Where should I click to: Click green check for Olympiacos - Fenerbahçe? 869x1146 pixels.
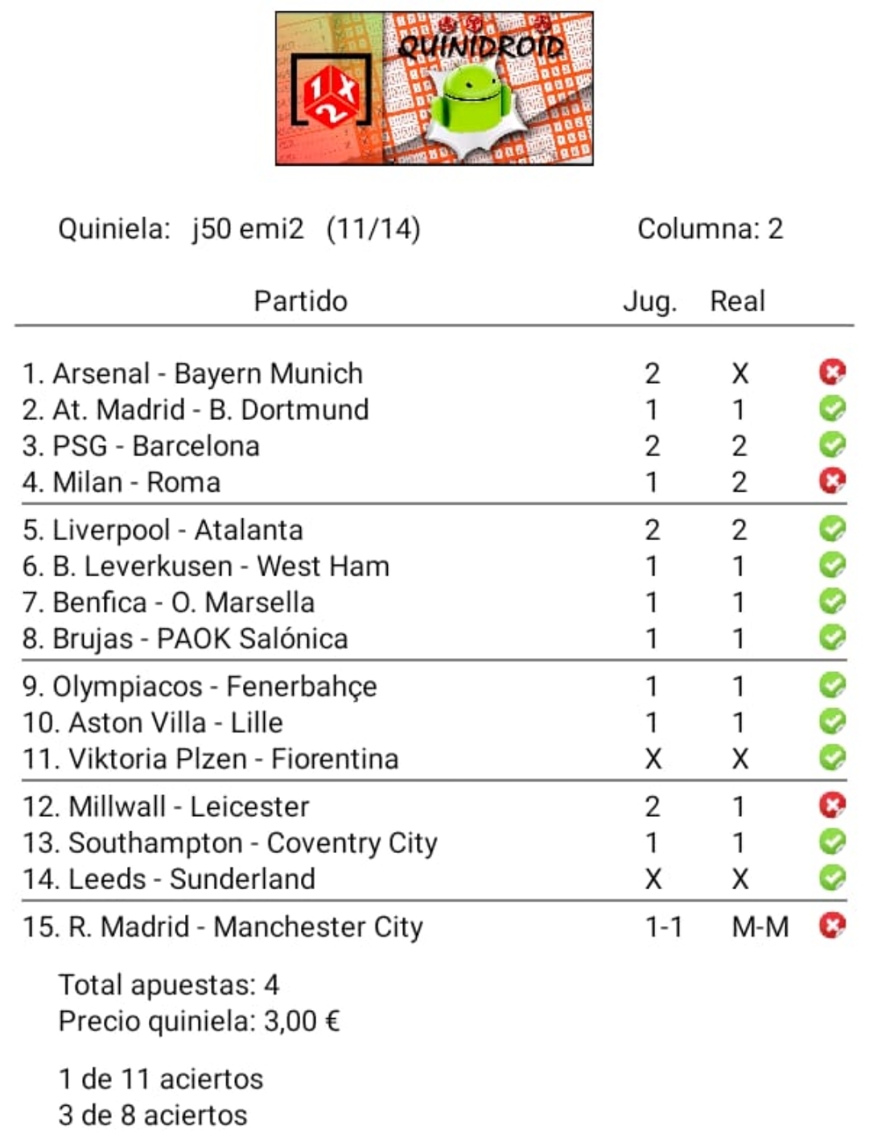832,686
